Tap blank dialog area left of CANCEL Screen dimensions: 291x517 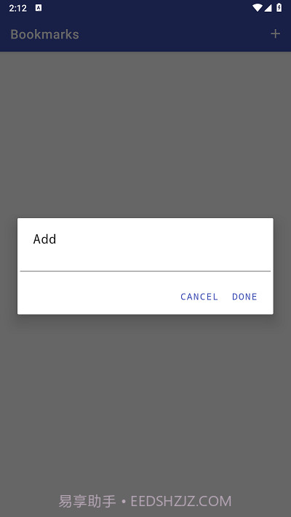(96, 297)
